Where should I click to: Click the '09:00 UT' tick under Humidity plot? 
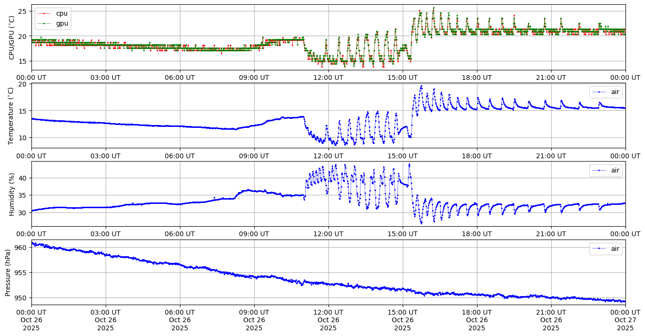click(x=254, y=234)
